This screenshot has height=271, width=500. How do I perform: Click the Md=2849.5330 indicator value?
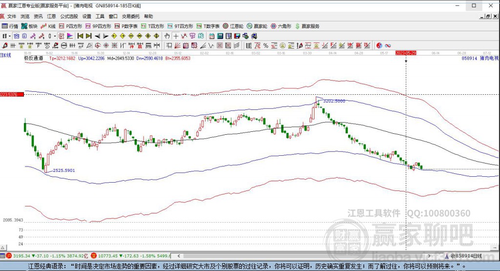tap(121, 58)
